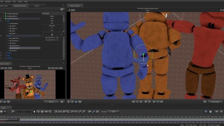Open secondary viewport gear settings
Image resolution: width=224 pixels, height=126 pixels.
[62, 102]
